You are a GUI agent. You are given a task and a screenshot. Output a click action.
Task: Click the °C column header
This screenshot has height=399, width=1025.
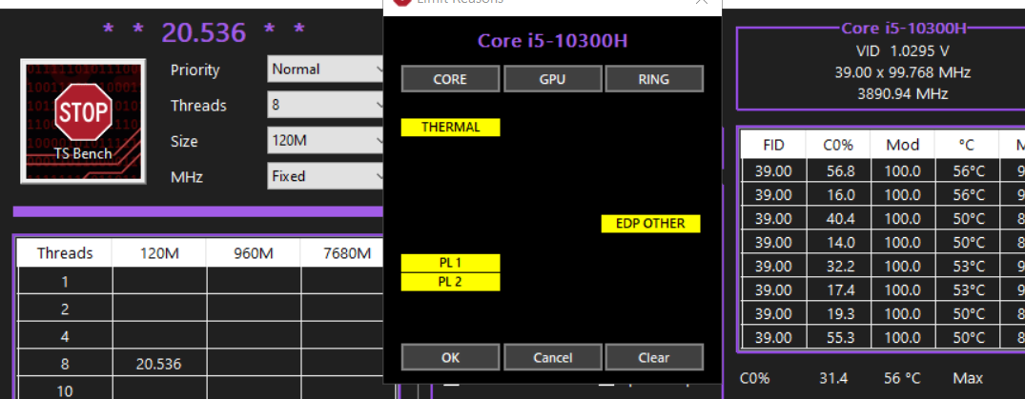(967, 145)
